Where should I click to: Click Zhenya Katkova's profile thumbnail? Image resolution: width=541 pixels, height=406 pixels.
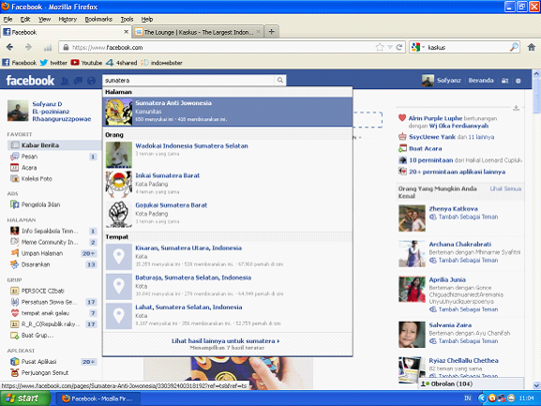tap(412, 218)
